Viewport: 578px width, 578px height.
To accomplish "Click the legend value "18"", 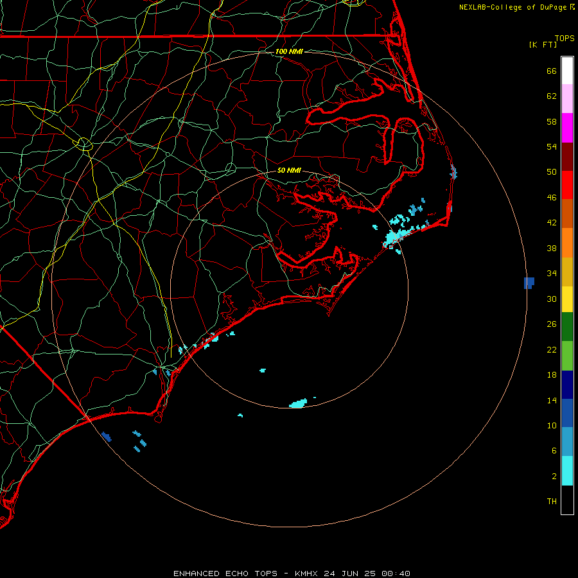I will pyautogui.click(x=552, y=375).
